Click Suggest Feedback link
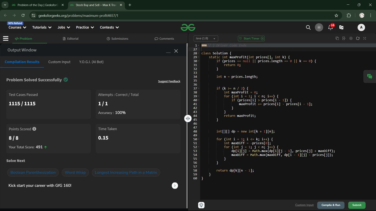Viewport: 376px width, 211px height. [169, 81]
